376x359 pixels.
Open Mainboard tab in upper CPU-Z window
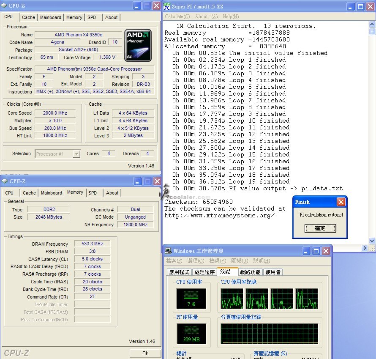click(51, 17)
